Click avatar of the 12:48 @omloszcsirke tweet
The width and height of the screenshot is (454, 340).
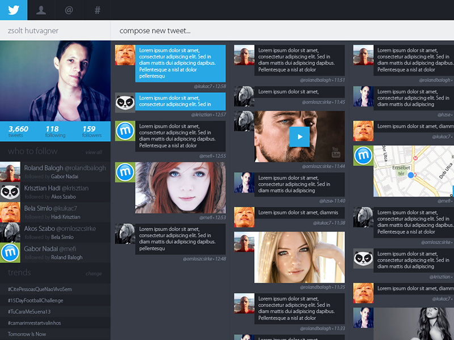tap(125, 233)
